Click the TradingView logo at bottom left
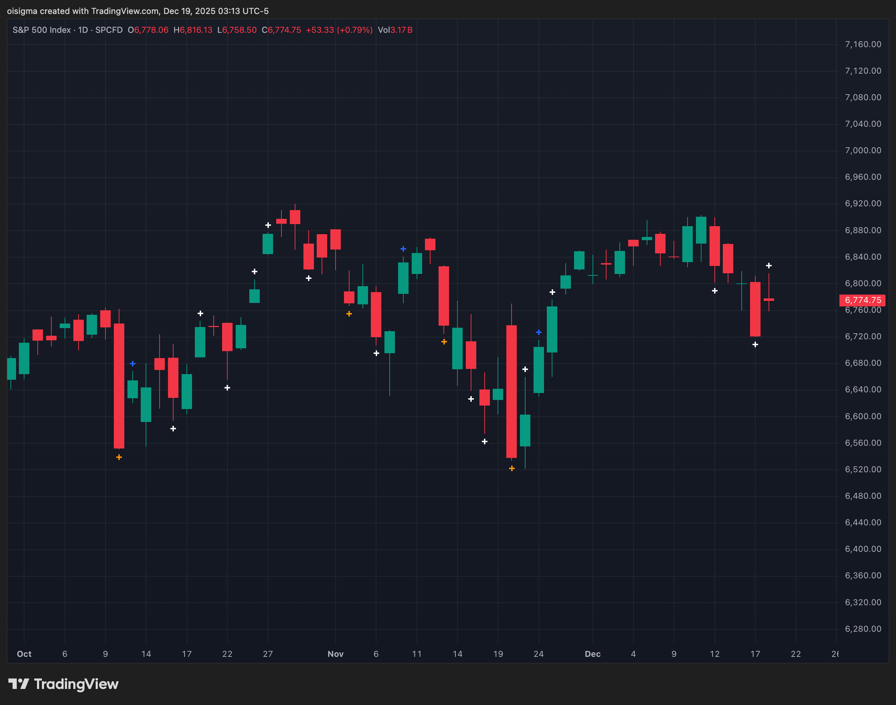Screen dimensions: 896x705 (63, 684)
